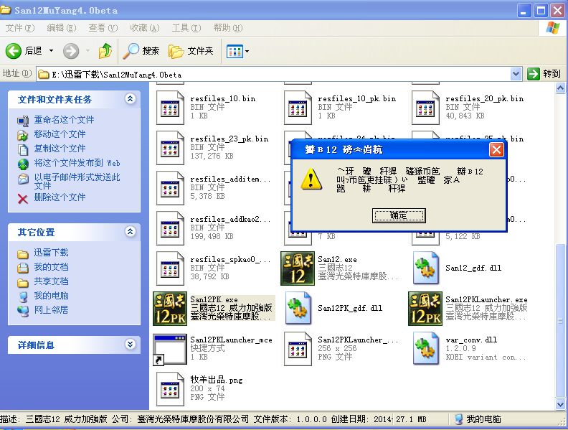Open the 帮助(H) menu
Viewport: 568px width, 430px height.
[228, 28]
